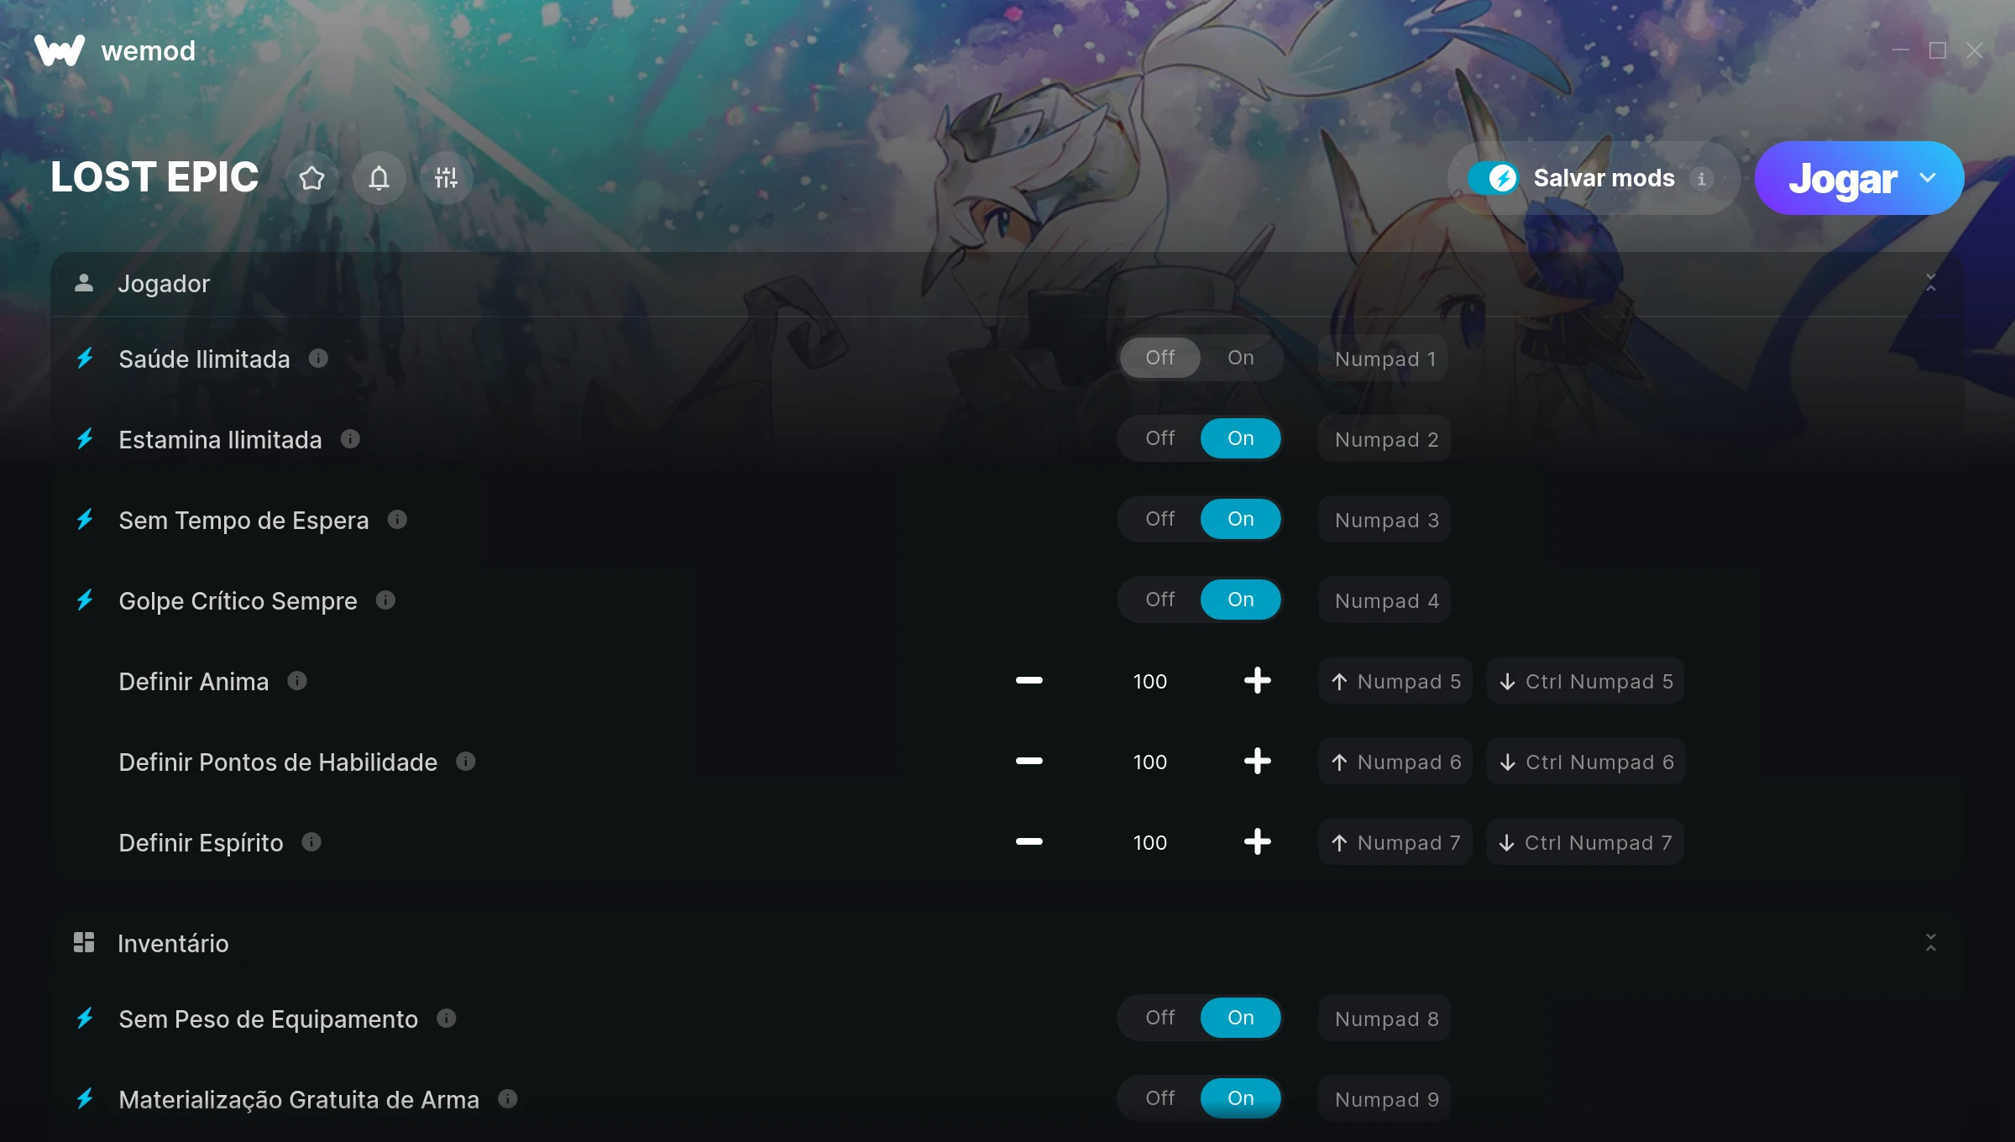Screen dimensions: 2015x1142
Task: Switch Estamina Ilimitada to Off
Action: pyautogui.click(x=1159, y=438)
